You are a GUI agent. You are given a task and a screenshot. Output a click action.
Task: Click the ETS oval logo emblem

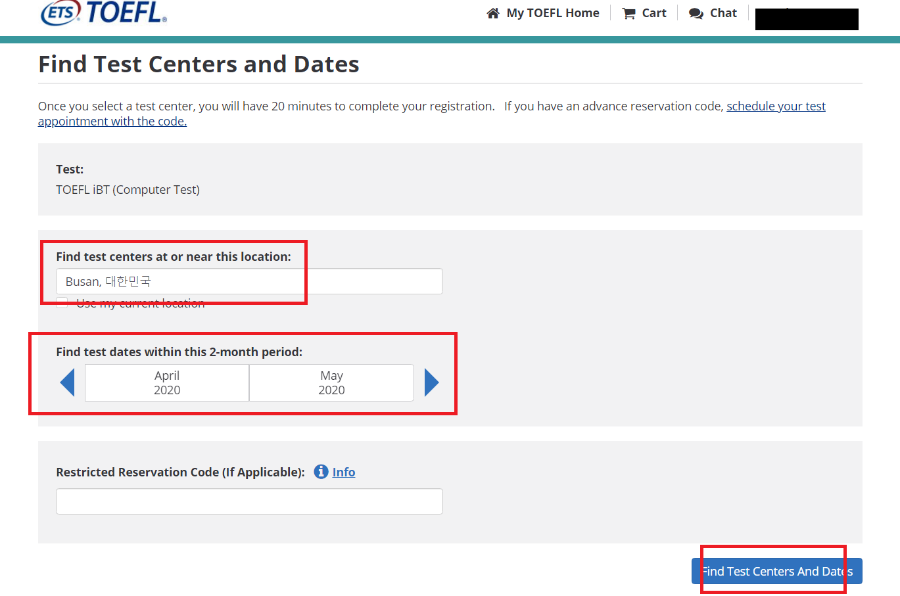[x=60, y=12]
